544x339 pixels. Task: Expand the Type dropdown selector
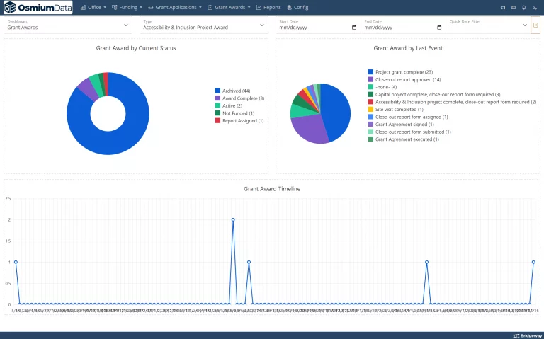(x=204, y=25)
